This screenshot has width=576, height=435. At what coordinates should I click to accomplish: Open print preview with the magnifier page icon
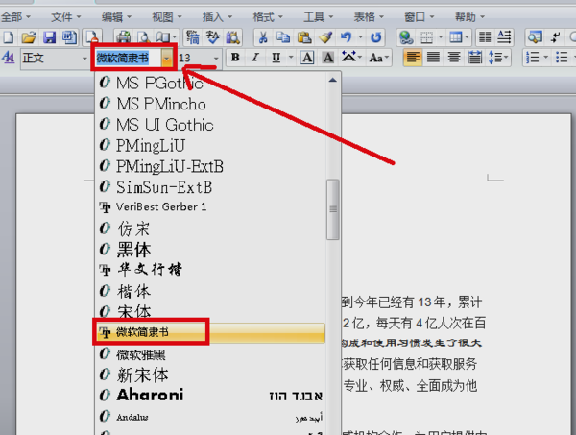click(x=144, y=37)
